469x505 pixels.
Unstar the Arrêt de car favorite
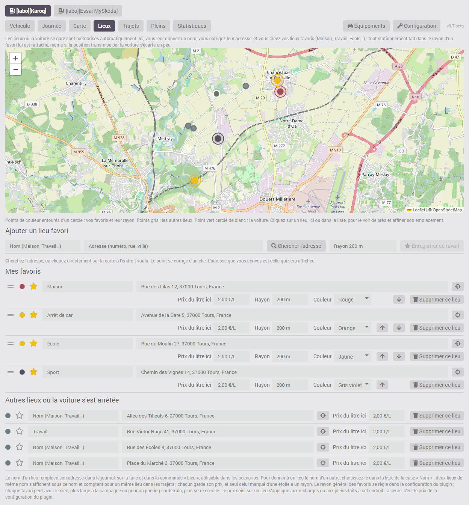[x=33, y=315]
